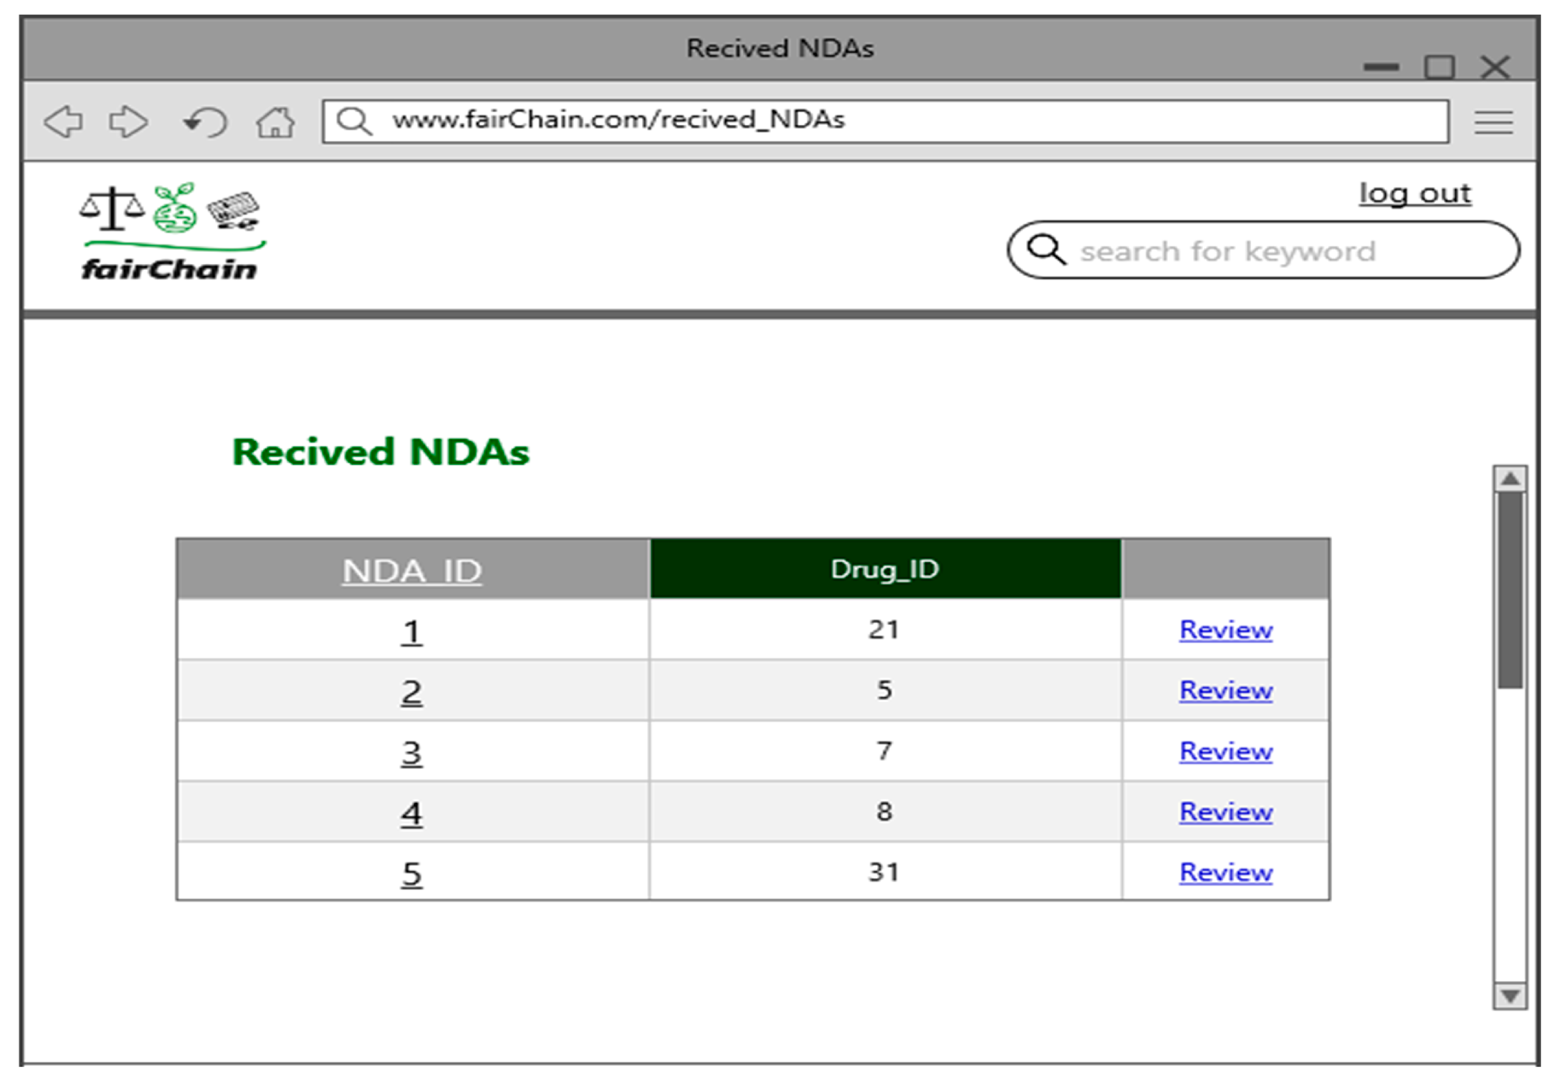Open NDA ID 2 link
The height and width of the screenshot is (1078, 1556).
tap(412, 692)
